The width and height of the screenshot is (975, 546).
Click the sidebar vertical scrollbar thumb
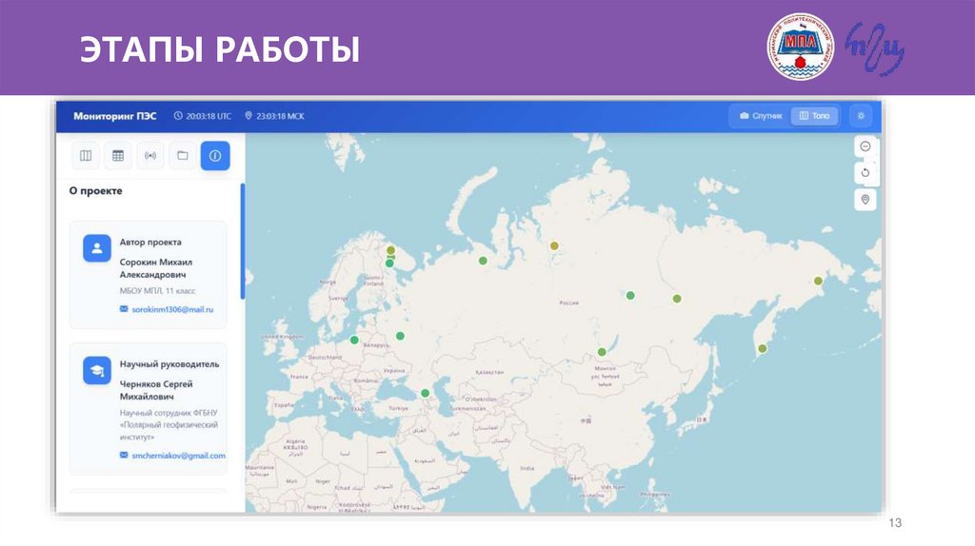[x=243, y=242]
